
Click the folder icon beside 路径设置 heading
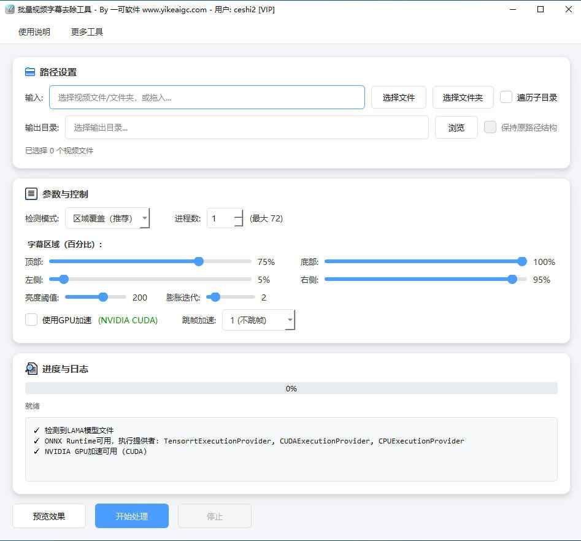click(x=29, y=72)
